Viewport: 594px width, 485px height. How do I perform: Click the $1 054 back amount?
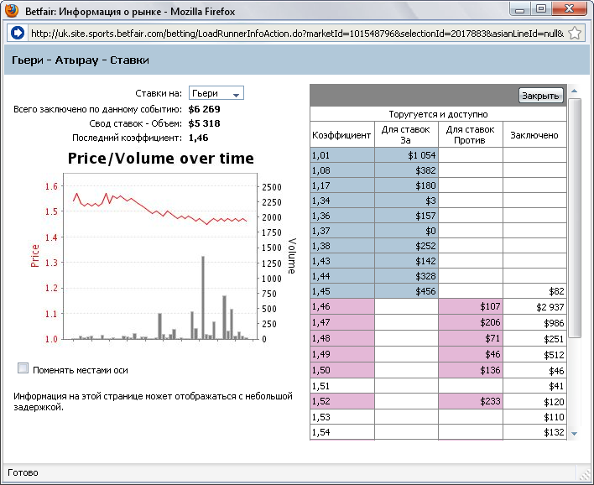coord(422,155)
